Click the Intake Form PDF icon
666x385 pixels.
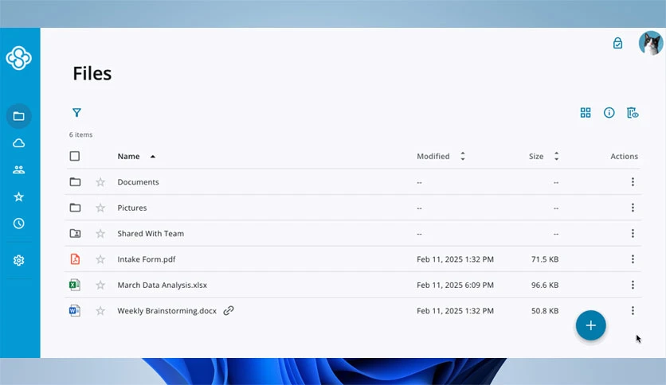click(75, 259)
